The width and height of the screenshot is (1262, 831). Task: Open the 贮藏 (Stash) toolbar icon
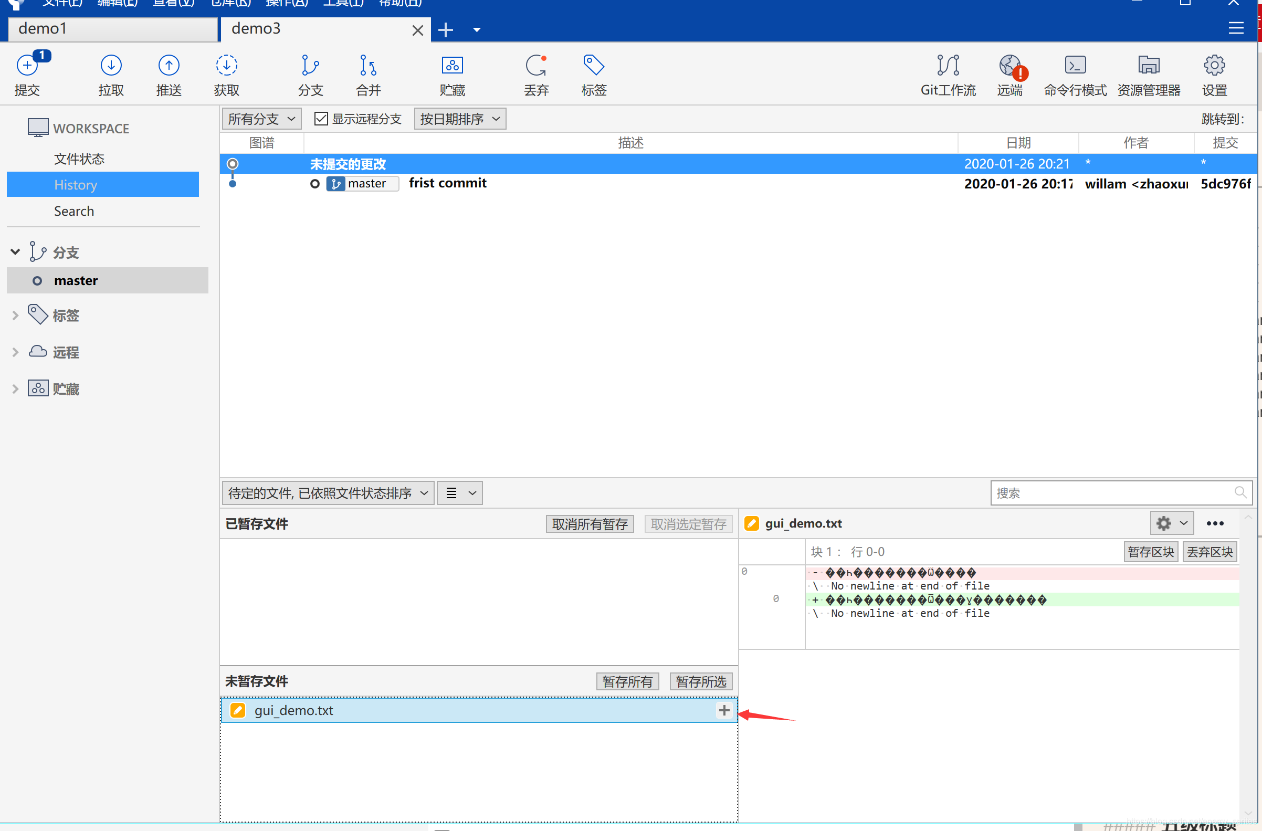click(x=452, y=66)
